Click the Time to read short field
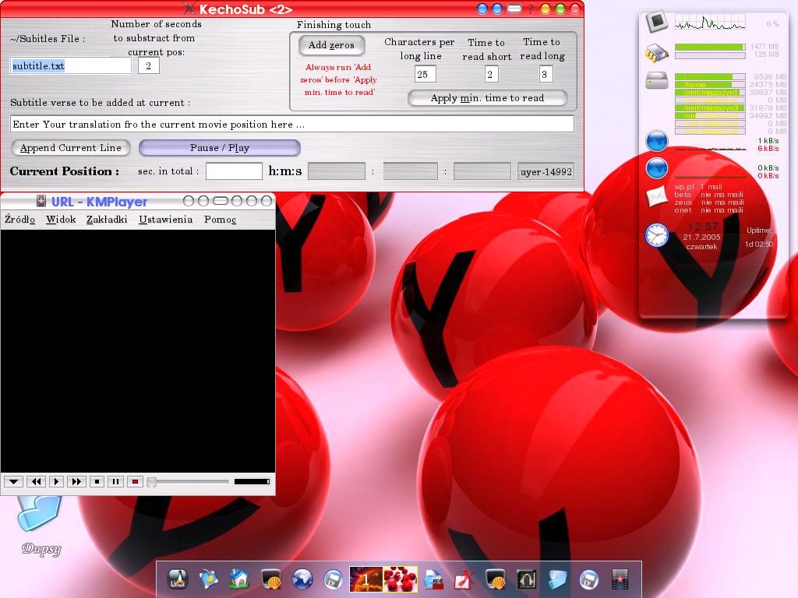 (x=491, y=74)
